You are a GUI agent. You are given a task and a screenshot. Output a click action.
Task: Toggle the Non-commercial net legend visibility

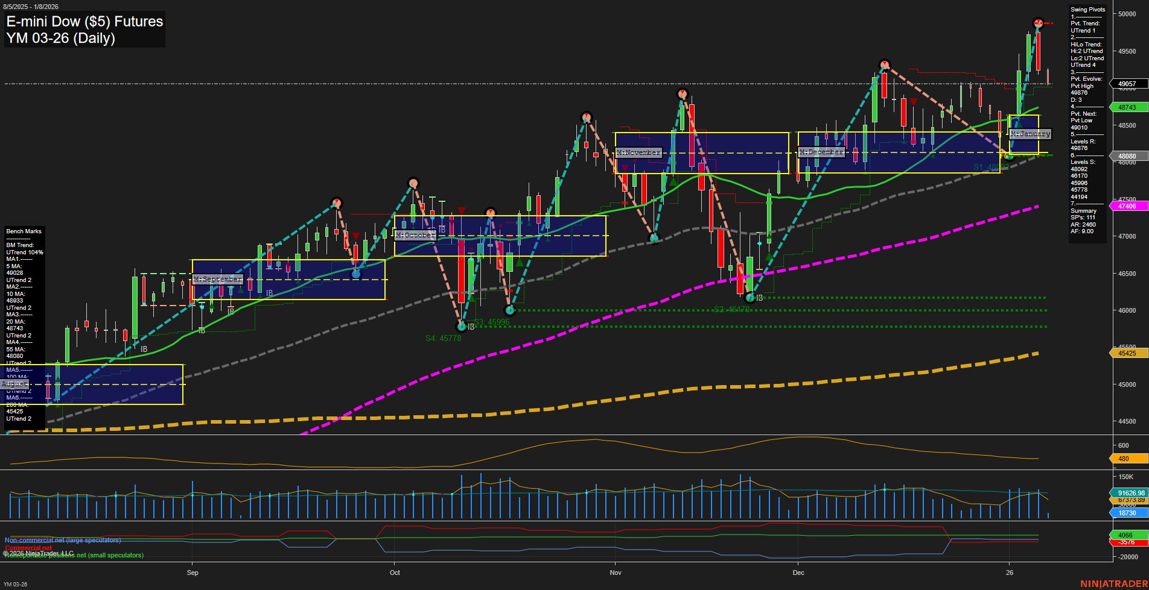pyautogui.click(x=62, y=540)
